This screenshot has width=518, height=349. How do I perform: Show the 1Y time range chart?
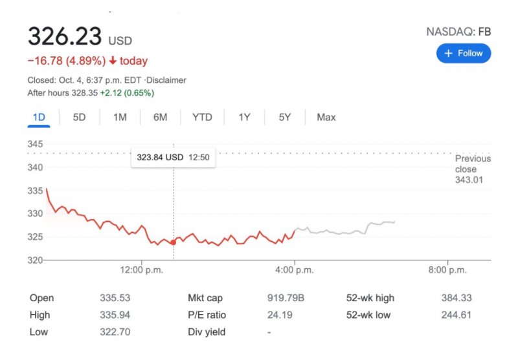pos(245,118)
